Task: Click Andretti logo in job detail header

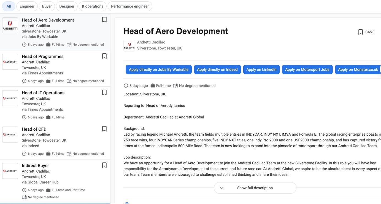Action: tap(129, 46)
